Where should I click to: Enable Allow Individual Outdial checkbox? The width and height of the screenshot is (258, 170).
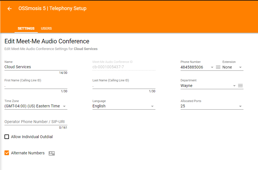point(7,137)
